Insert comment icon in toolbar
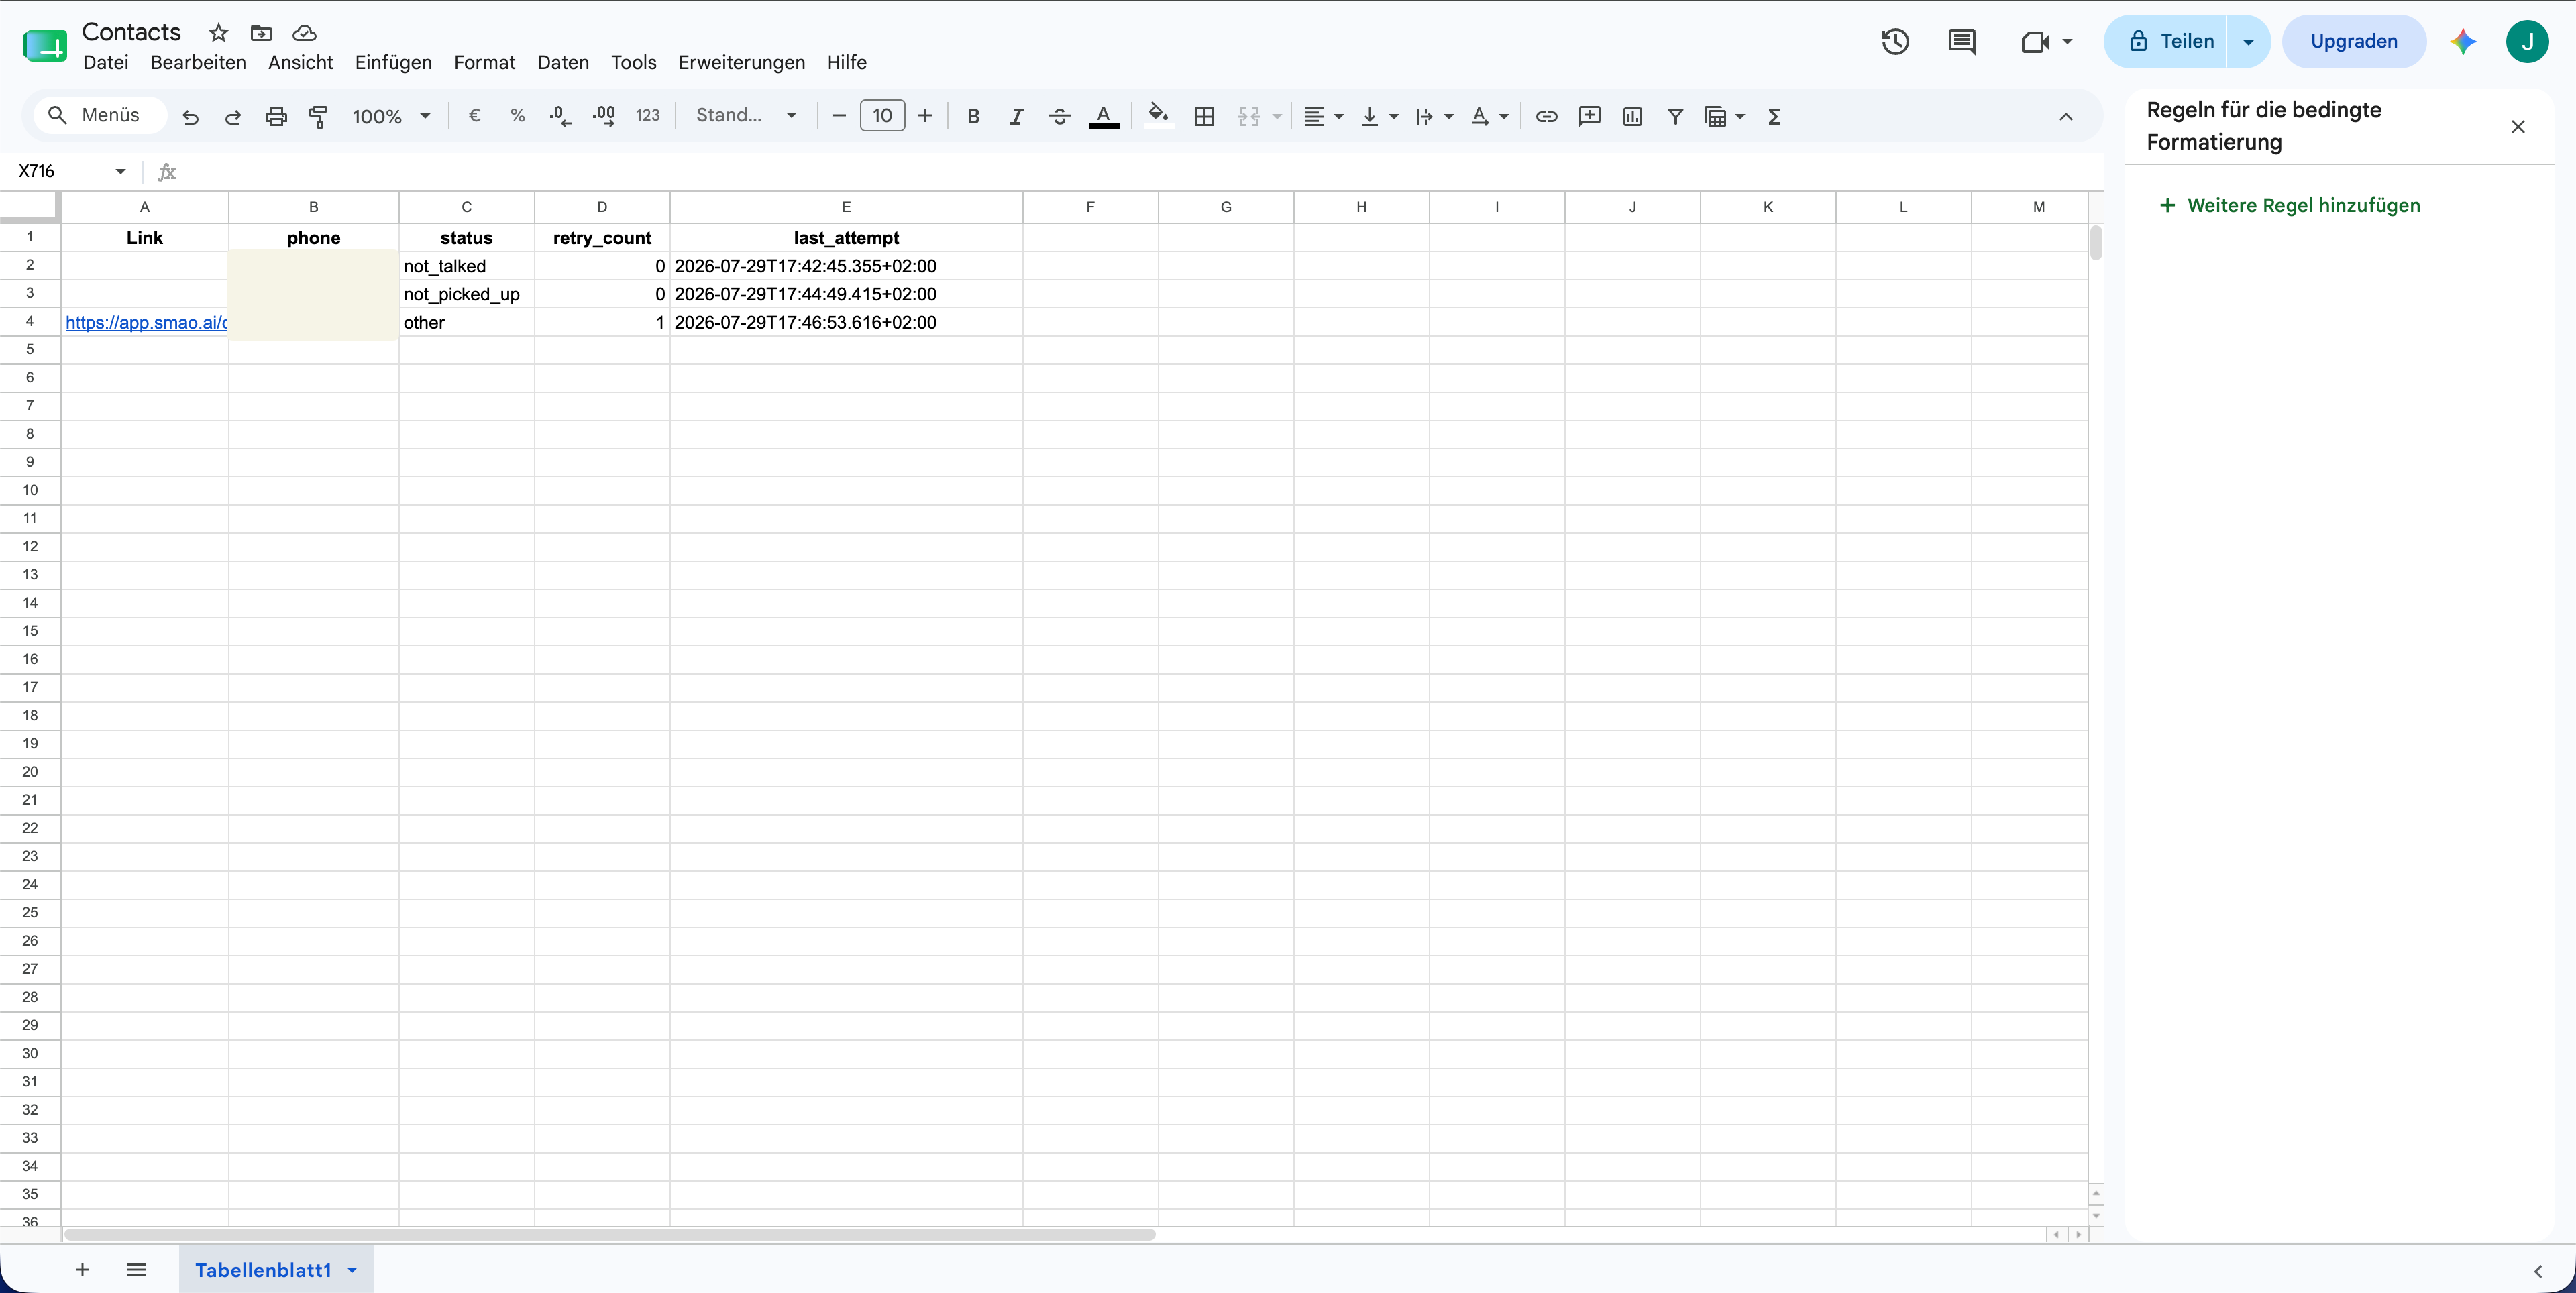 [x=1589, y=116]
